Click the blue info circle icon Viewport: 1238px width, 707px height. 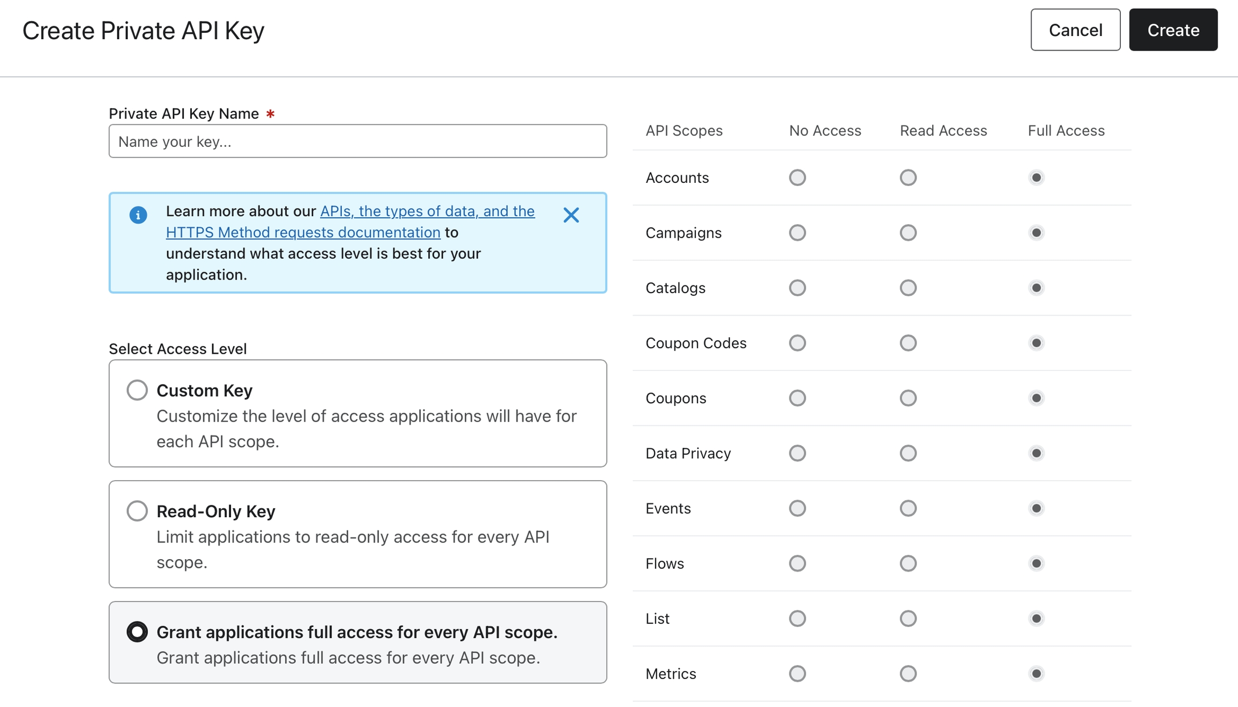click(x=138, y=215)
